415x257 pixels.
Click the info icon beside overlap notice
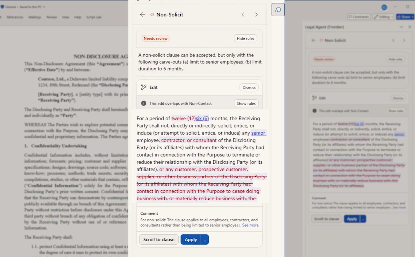click(x=143, y=103)
